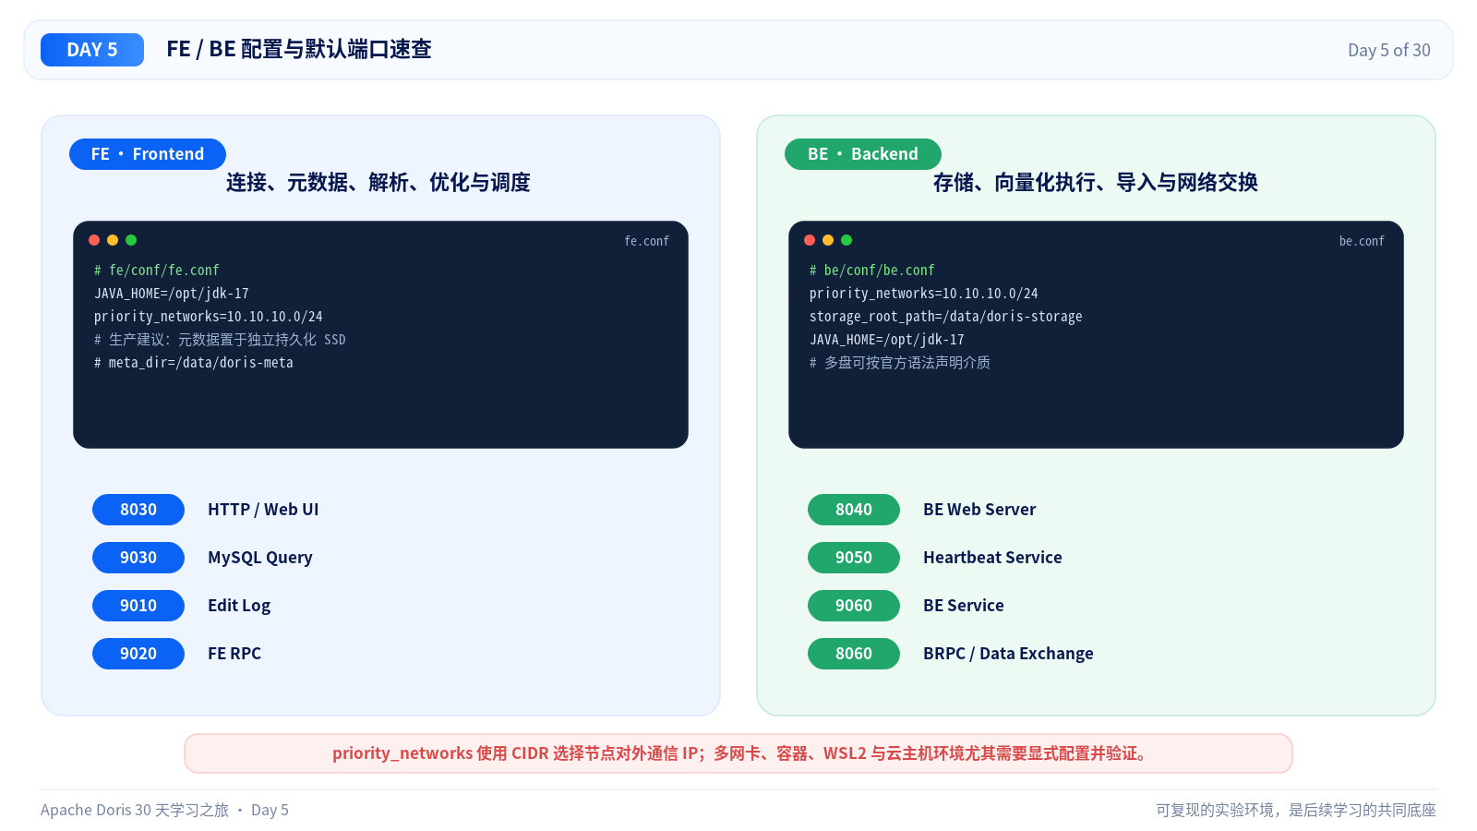Viewport: 1477px width, 831px height.
Task: Select JAVA_HOME=/opt/jdk-17 line in be.conf
Action: [887, 340]
